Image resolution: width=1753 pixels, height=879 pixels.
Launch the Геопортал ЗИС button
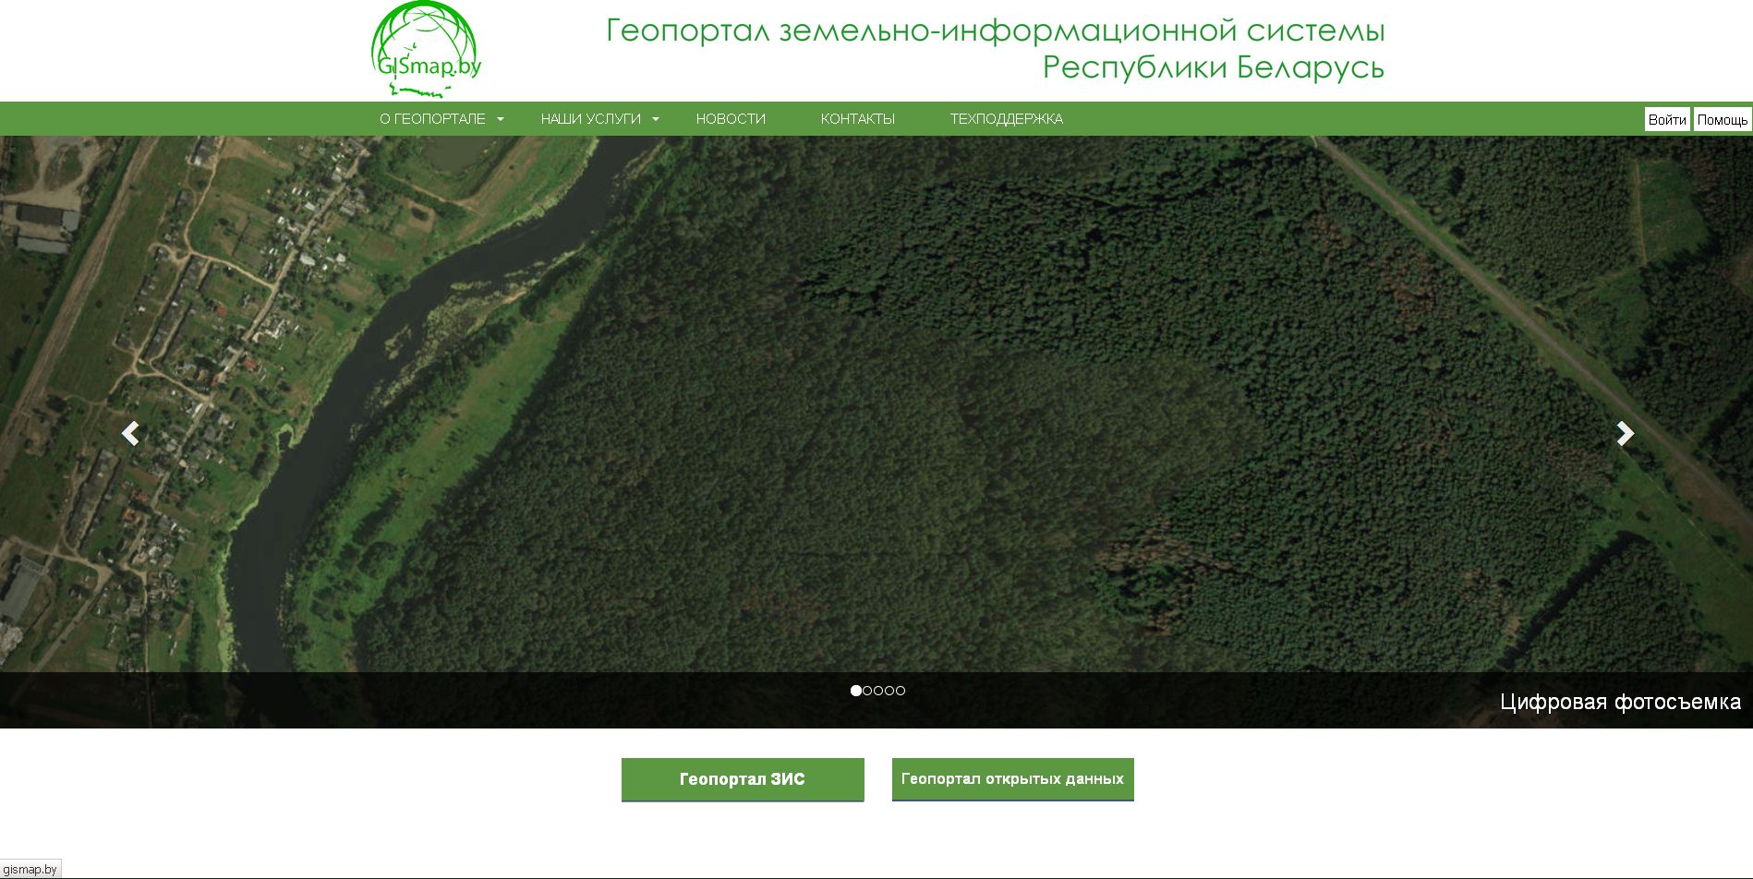[743, 779]
